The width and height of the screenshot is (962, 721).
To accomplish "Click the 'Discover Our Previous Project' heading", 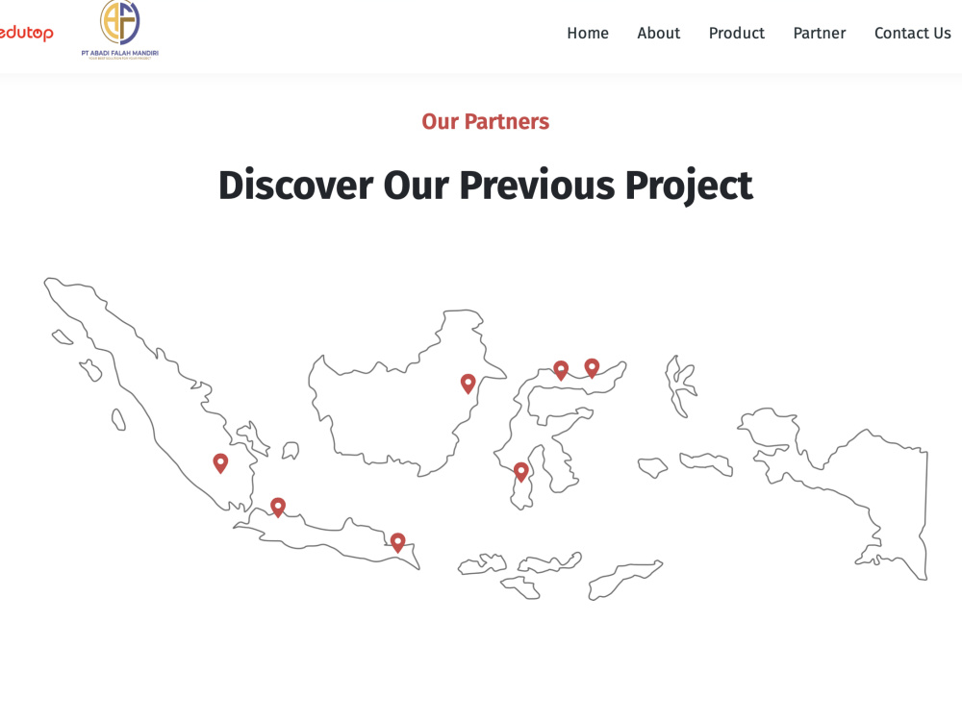I will (485, 186).
